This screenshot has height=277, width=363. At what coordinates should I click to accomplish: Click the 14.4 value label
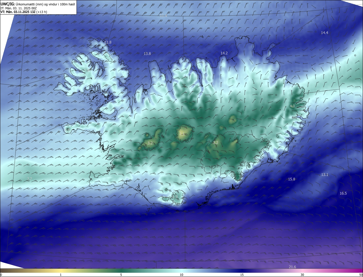324,33
